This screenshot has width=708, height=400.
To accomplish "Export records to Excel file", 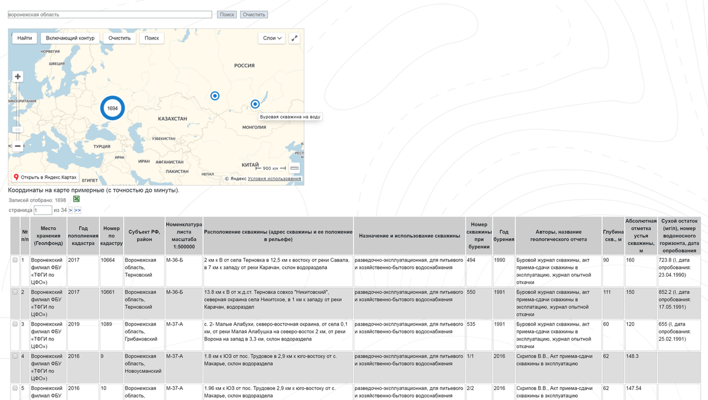I will tap(76, 200).
